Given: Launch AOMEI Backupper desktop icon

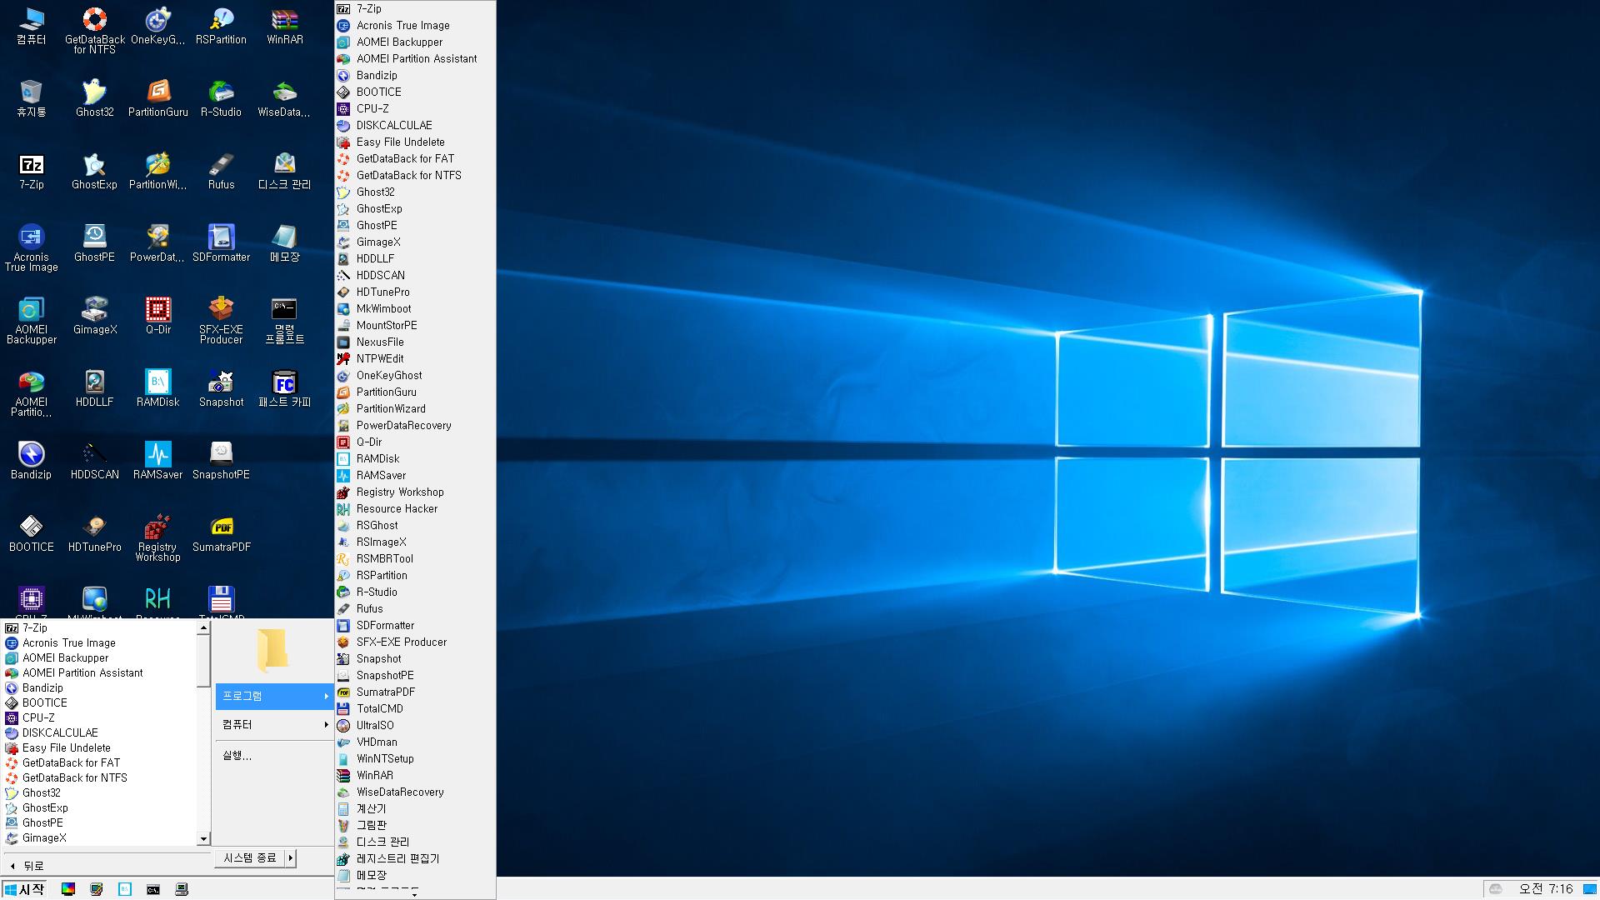Looking at the screenshot, I should (32, 320).
